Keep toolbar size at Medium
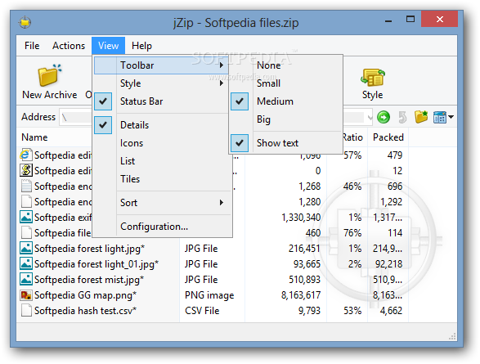The image size is (480, 364). [285, 101]
